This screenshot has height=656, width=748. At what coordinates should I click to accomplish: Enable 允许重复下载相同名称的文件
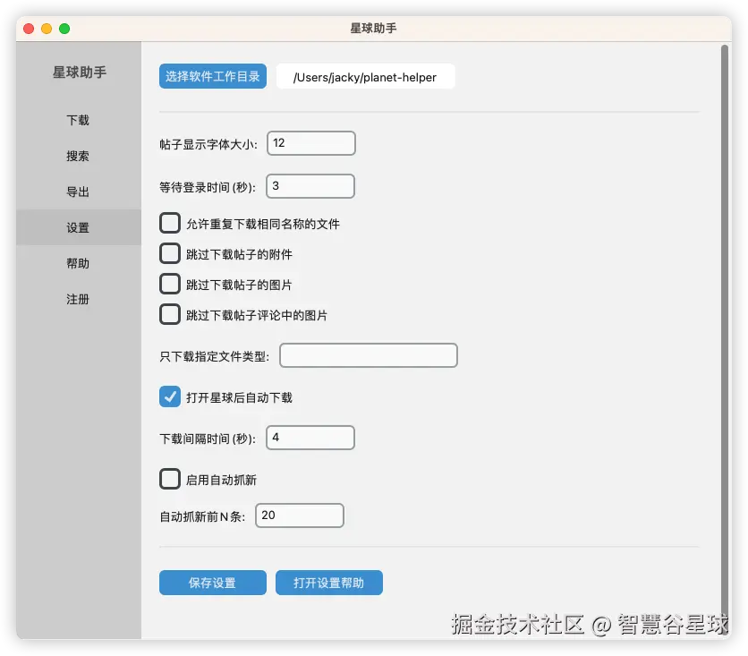[170, 222]
